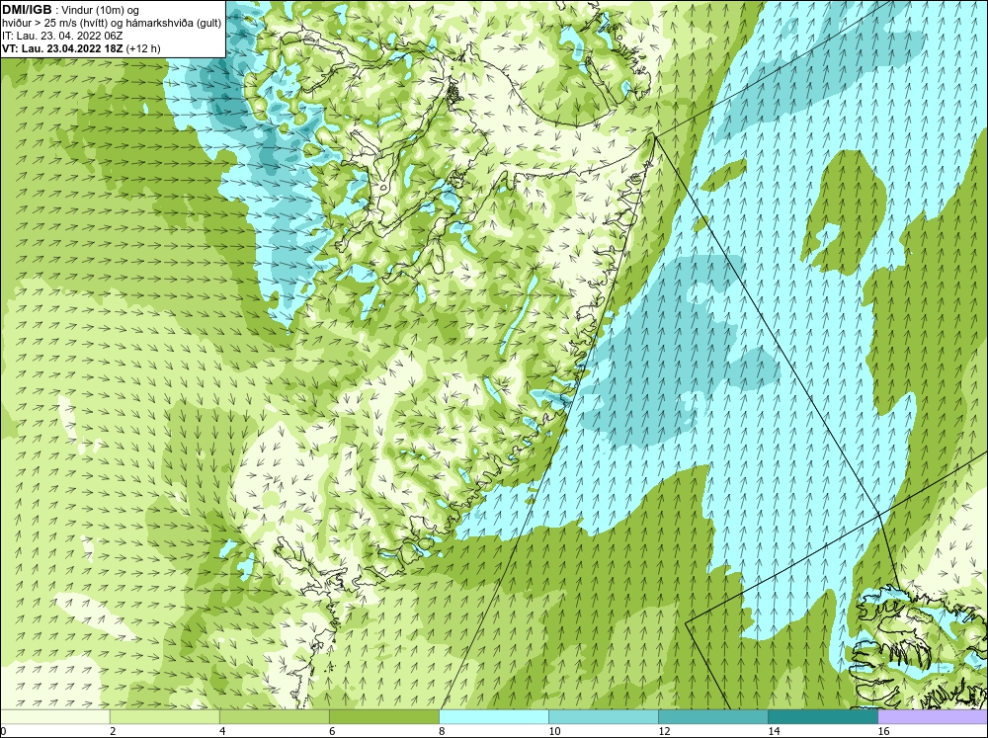Click the legend label '6'
988x738 pixels.
[x=332, y=731]
